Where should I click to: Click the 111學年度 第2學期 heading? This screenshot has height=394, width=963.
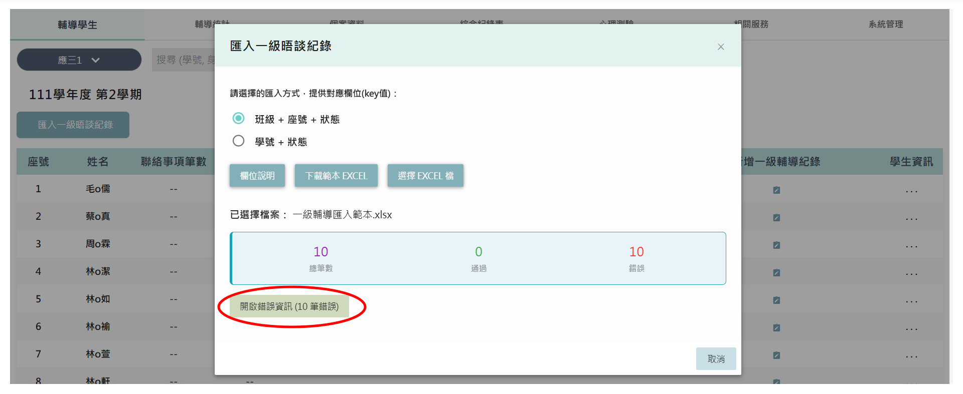(85, 94)
